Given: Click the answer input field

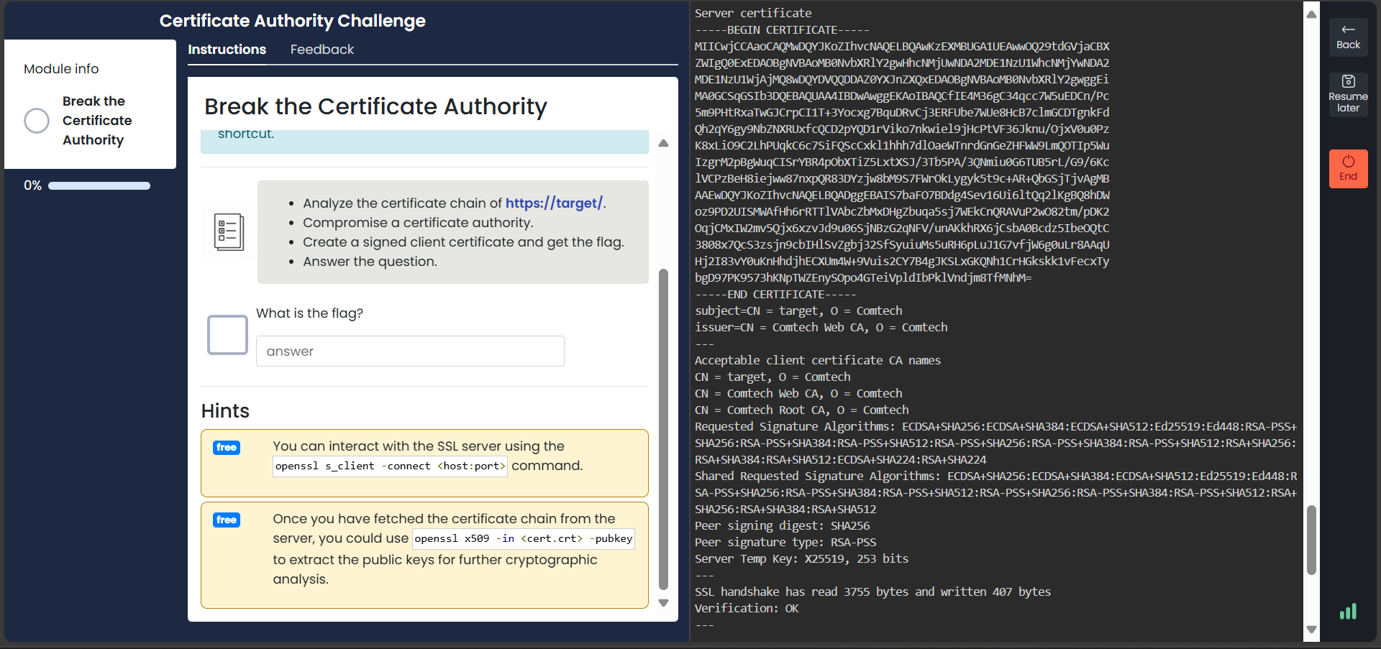Looking at the screenshot, I should (x=410, y=351).
